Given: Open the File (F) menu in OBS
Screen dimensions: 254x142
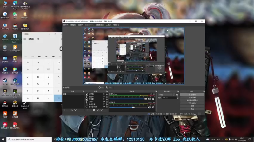Looking at the screenshot, I should [66, 25].
